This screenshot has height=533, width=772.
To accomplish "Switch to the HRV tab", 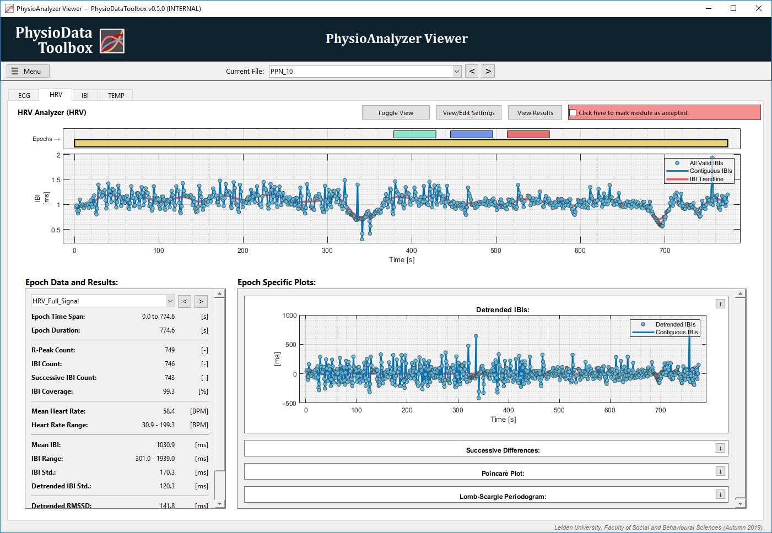I will pyautogui.click(x=56, y=95).
